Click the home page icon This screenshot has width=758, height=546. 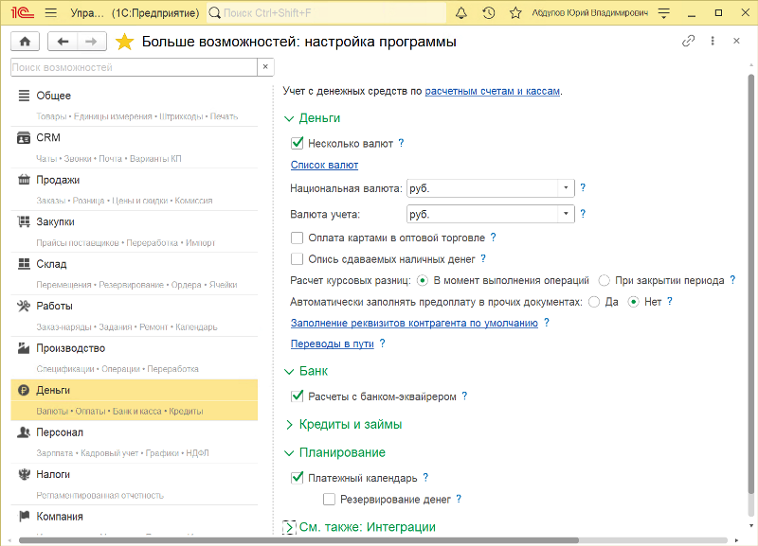(25, 42)
